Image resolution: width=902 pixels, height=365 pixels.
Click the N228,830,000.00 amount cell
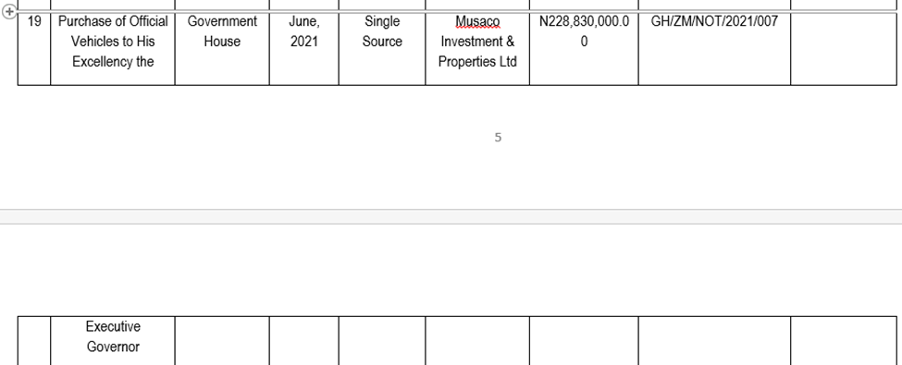point(584,48)
